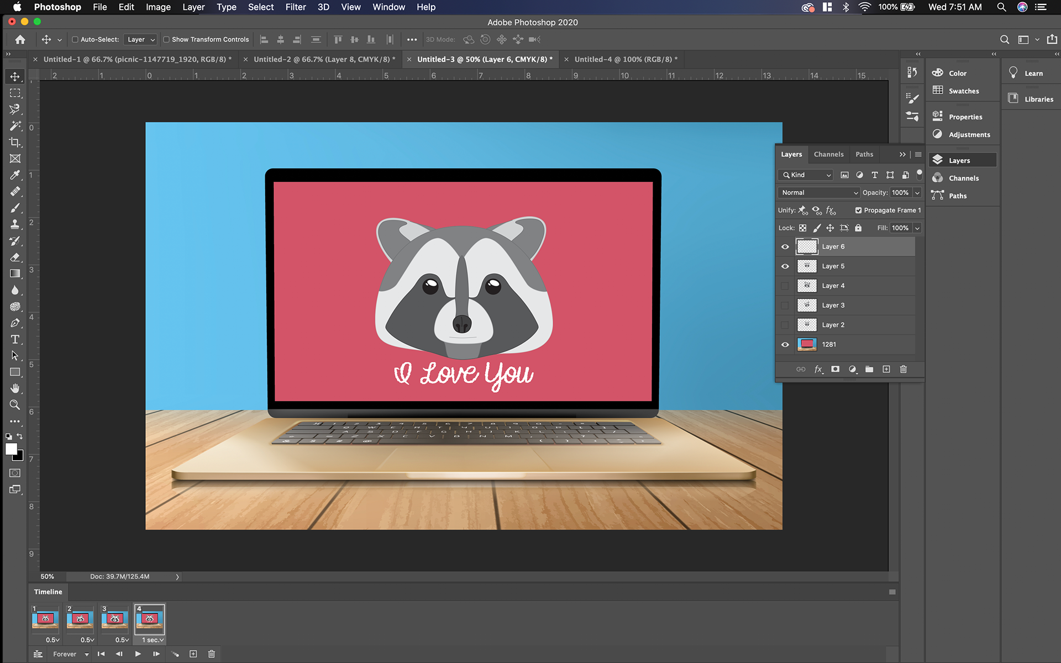Screen dimensions: 1061x663
Task: Select the Blur tool
Action: (15, 290)
